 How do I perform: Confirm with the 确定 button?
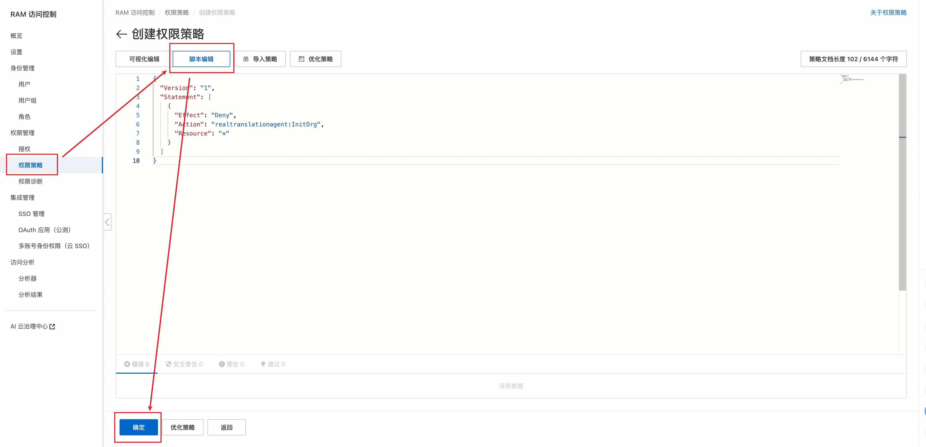[x=139, y=427]
